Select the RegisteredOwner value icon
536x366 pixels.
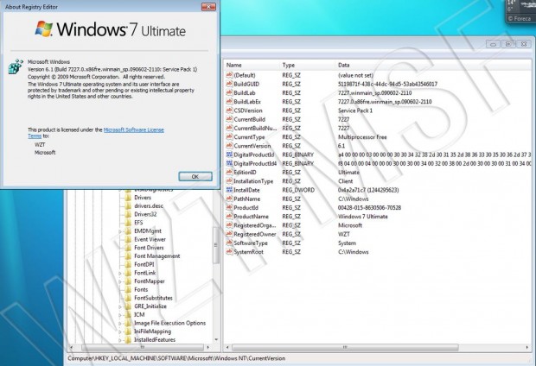point(229,234)
